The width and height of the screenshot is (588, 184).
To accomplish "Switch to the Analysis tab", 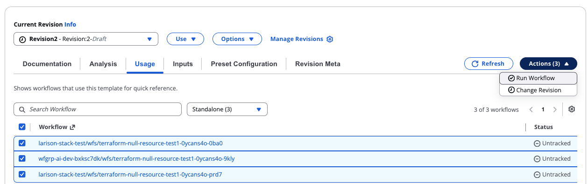I will 103,64.
